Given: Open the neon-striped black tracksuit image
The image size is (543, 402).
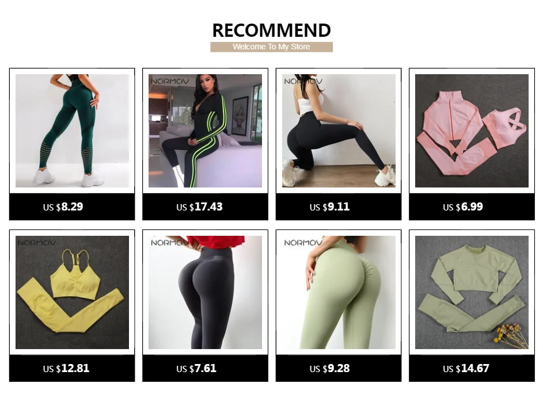Looking at the screenshot, I should [x=205, y=131].
